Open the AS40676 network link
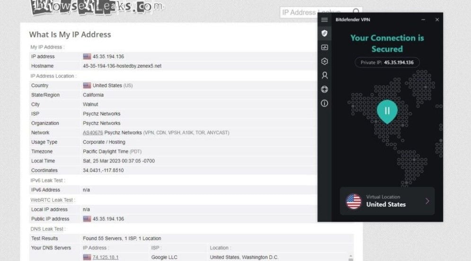Screen dimensions: 471x261 [x=93, y=133]
